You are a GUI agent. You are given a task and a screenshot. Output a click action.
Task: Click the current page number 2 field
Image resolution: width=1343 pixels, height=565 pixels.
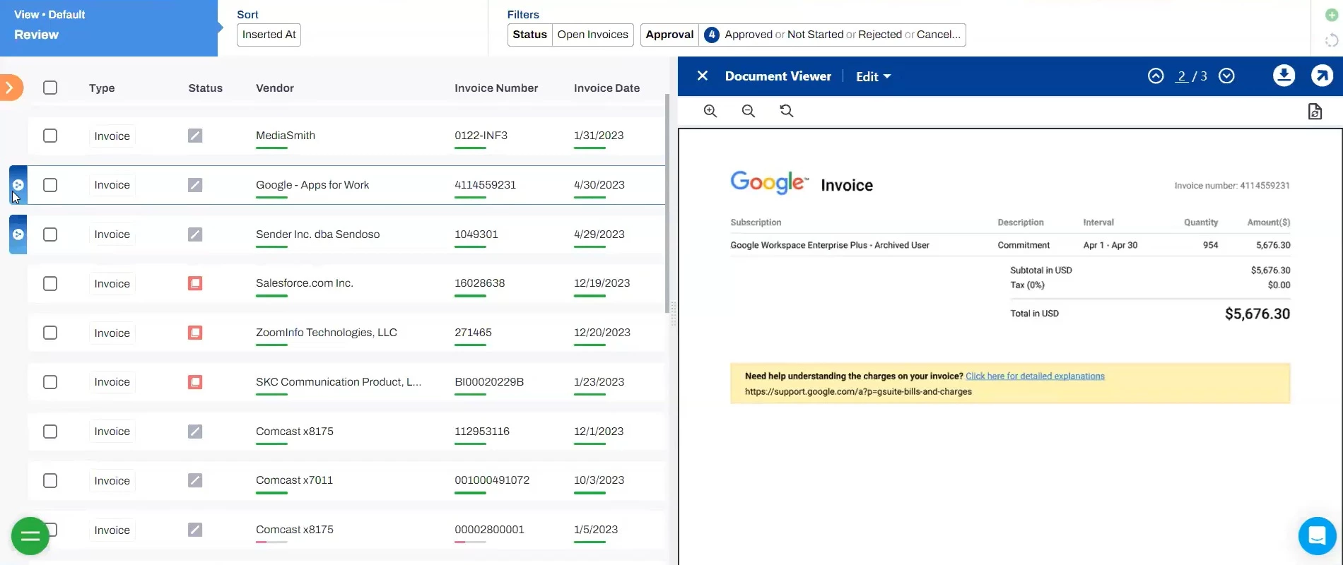(1181, 76)
